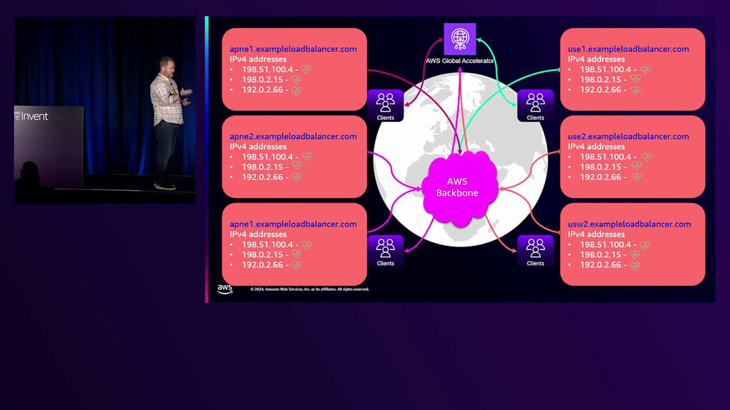The width and height of the screenshot is (730, 410).
Task: Select 198.51.100.4 in the use1 card
Action: click(x=605, y=69)
